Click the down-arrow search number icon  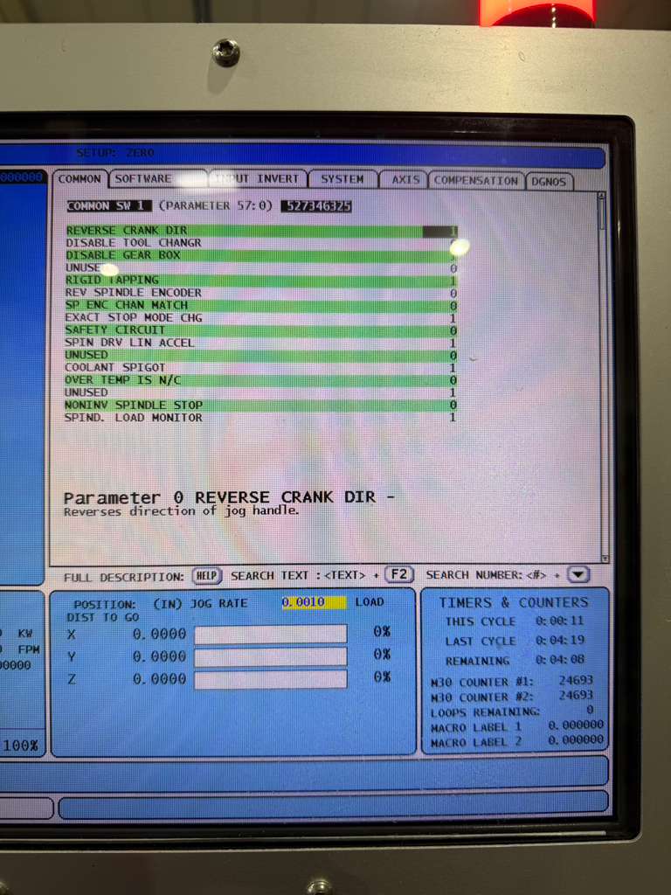579,575
